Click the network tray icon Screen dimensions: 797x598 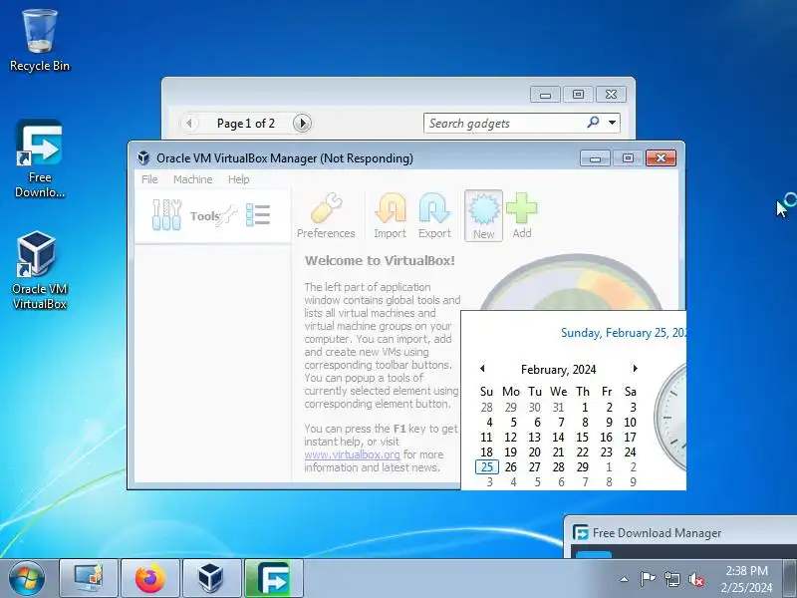671,579
